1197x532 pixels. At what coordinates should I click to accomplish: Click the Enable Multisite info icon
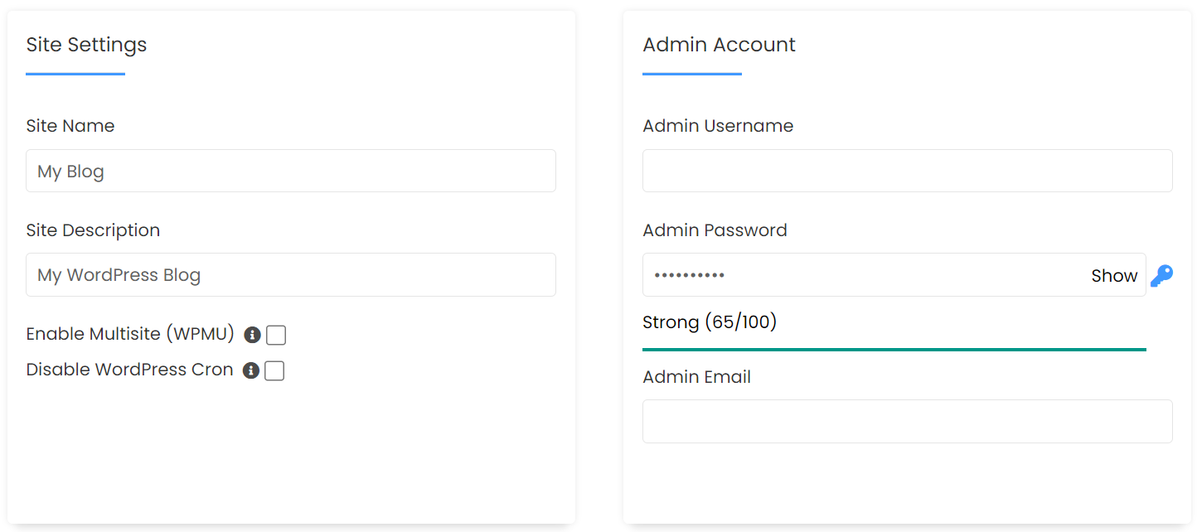point(252,335)
